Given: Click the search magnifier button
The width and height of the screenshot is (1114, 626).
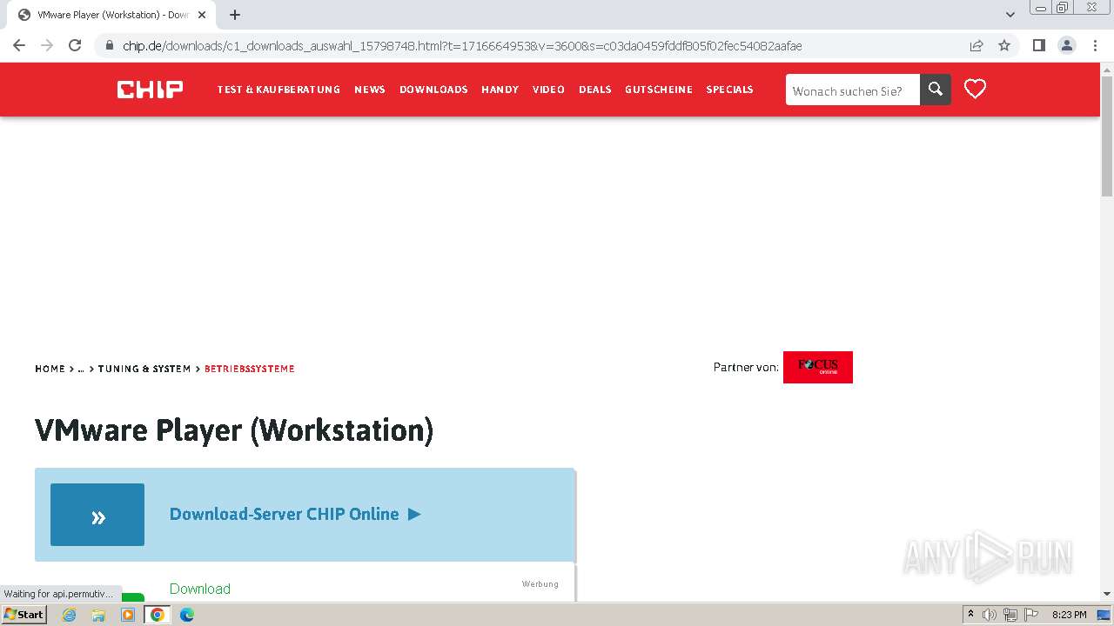Looking at the screenshot, I should click(x=936, y=90).
